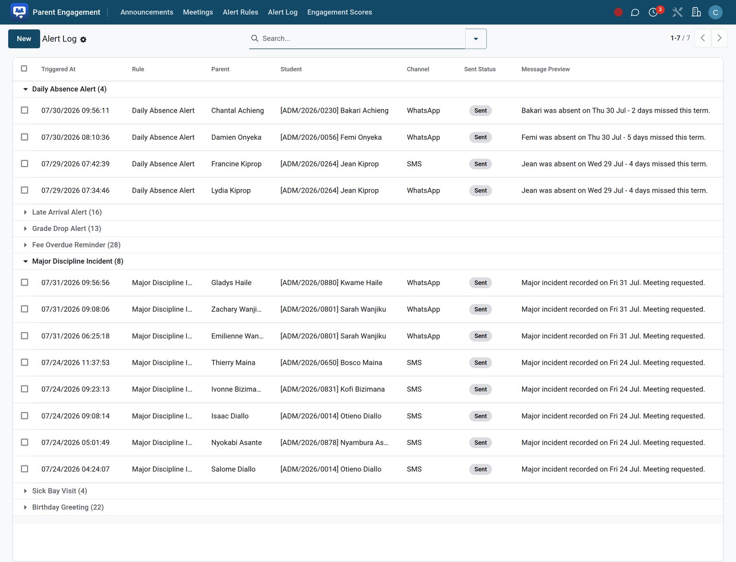This screenshot has width=736, height=562.
Task: Open the Meetings menu
Action: tap(198, 12)
